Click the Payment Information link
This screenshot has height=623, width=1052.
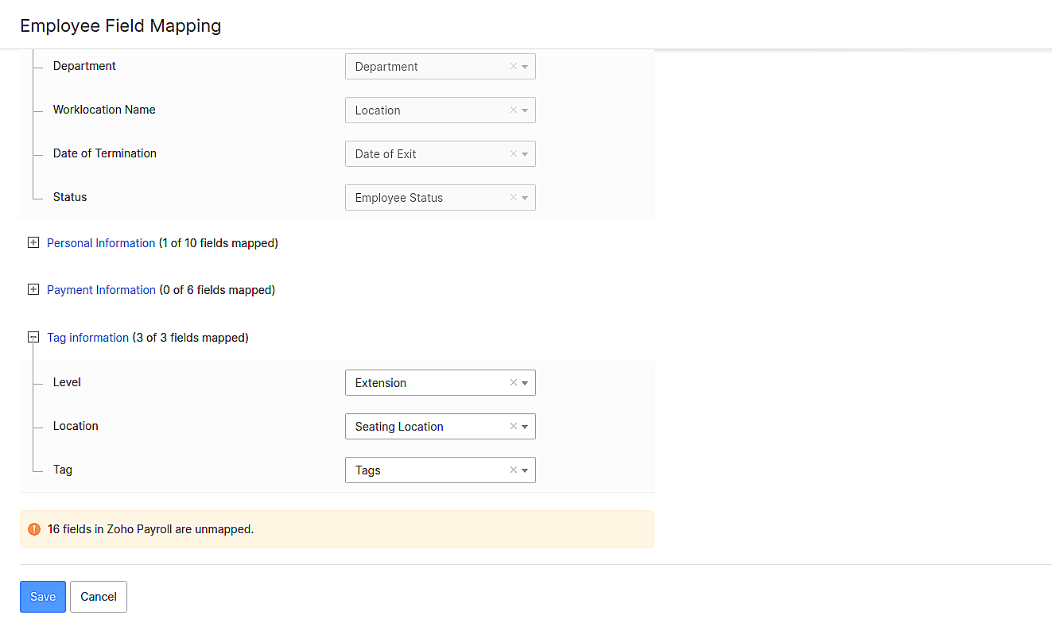[x=101, y=290]
